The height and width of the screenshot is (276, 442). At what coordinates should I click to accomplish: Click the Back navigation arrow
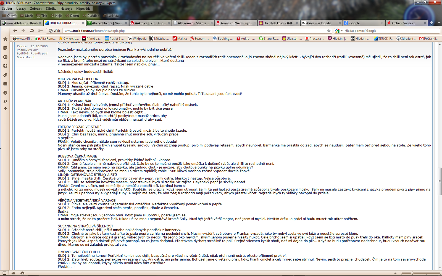[x=15, y=31]
